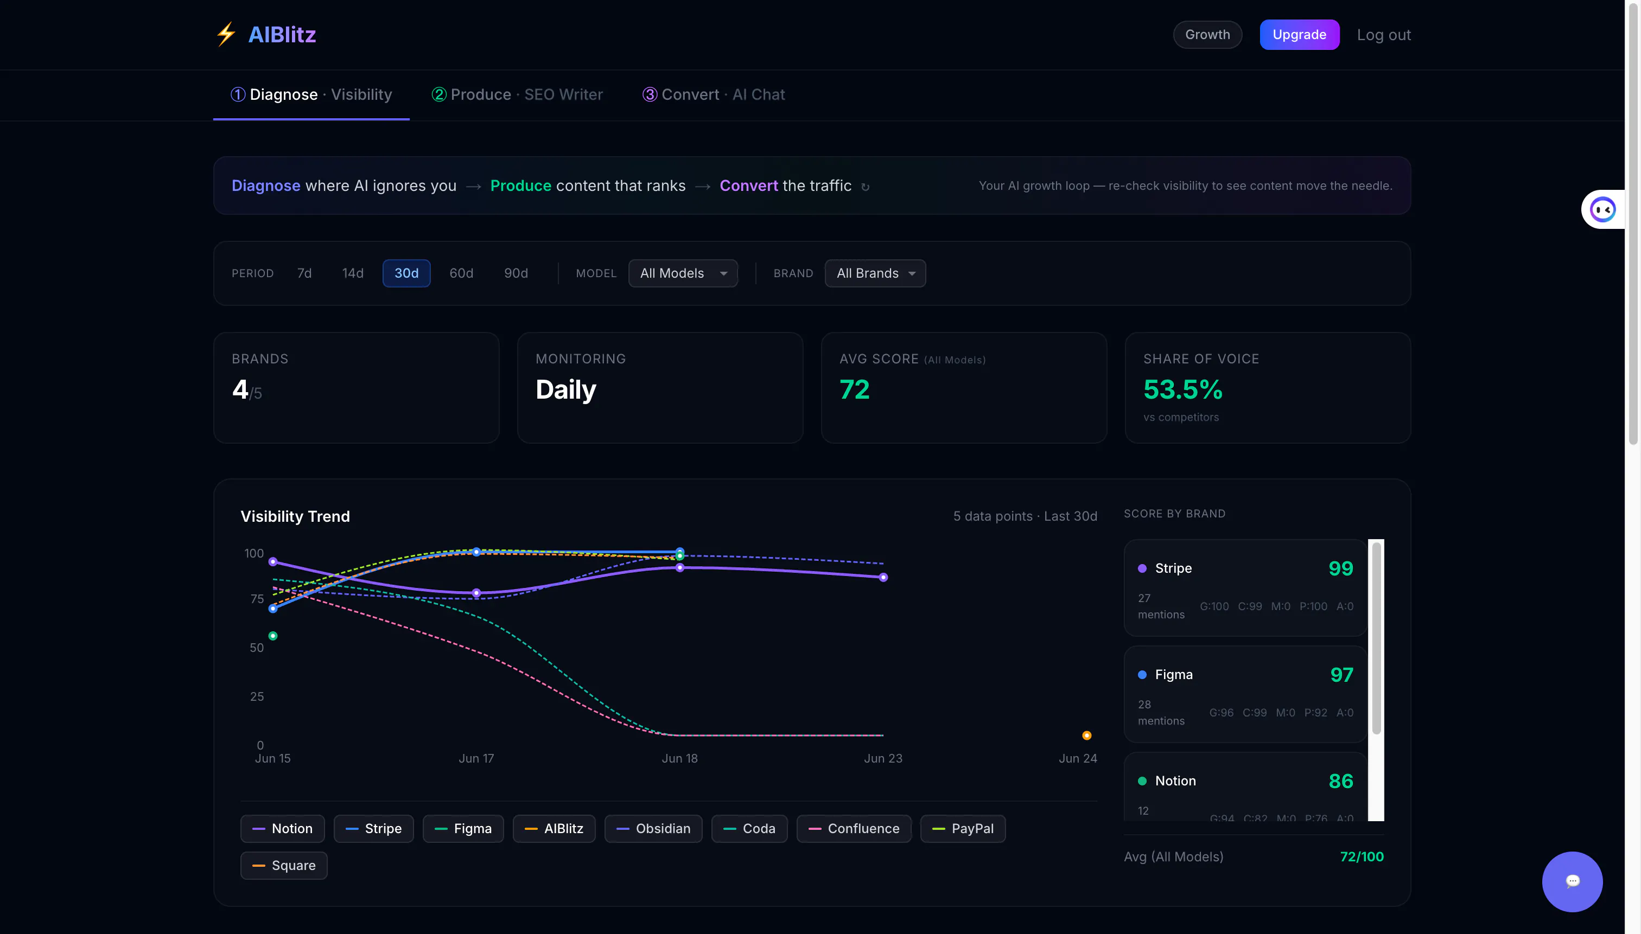
Task: Click the circled number two Produce icon
Action: [x=439, y=94]
